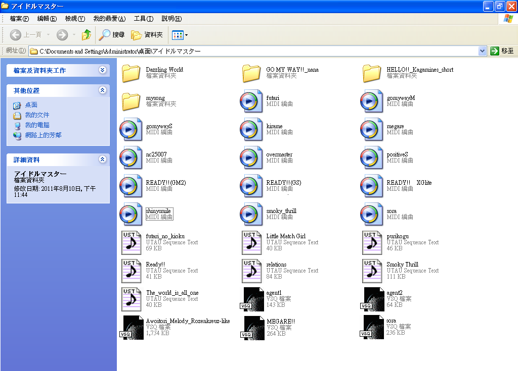Open the 編輯(E) menu
The width and height of the screenshot is (518, 371).
pyautogui.click(x=47, y=19)
